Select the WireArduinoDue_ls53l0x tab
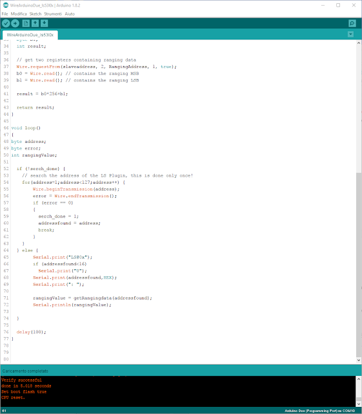The height and width of the screenshot is (414, 362). pyautogui.click(x=30, y=35)
